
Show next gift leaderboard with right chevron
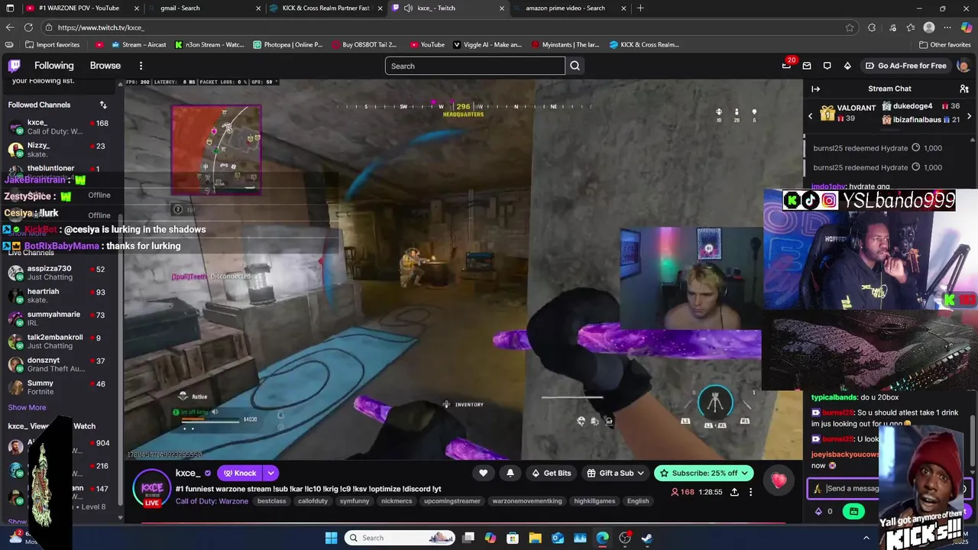tap(969, 116)
